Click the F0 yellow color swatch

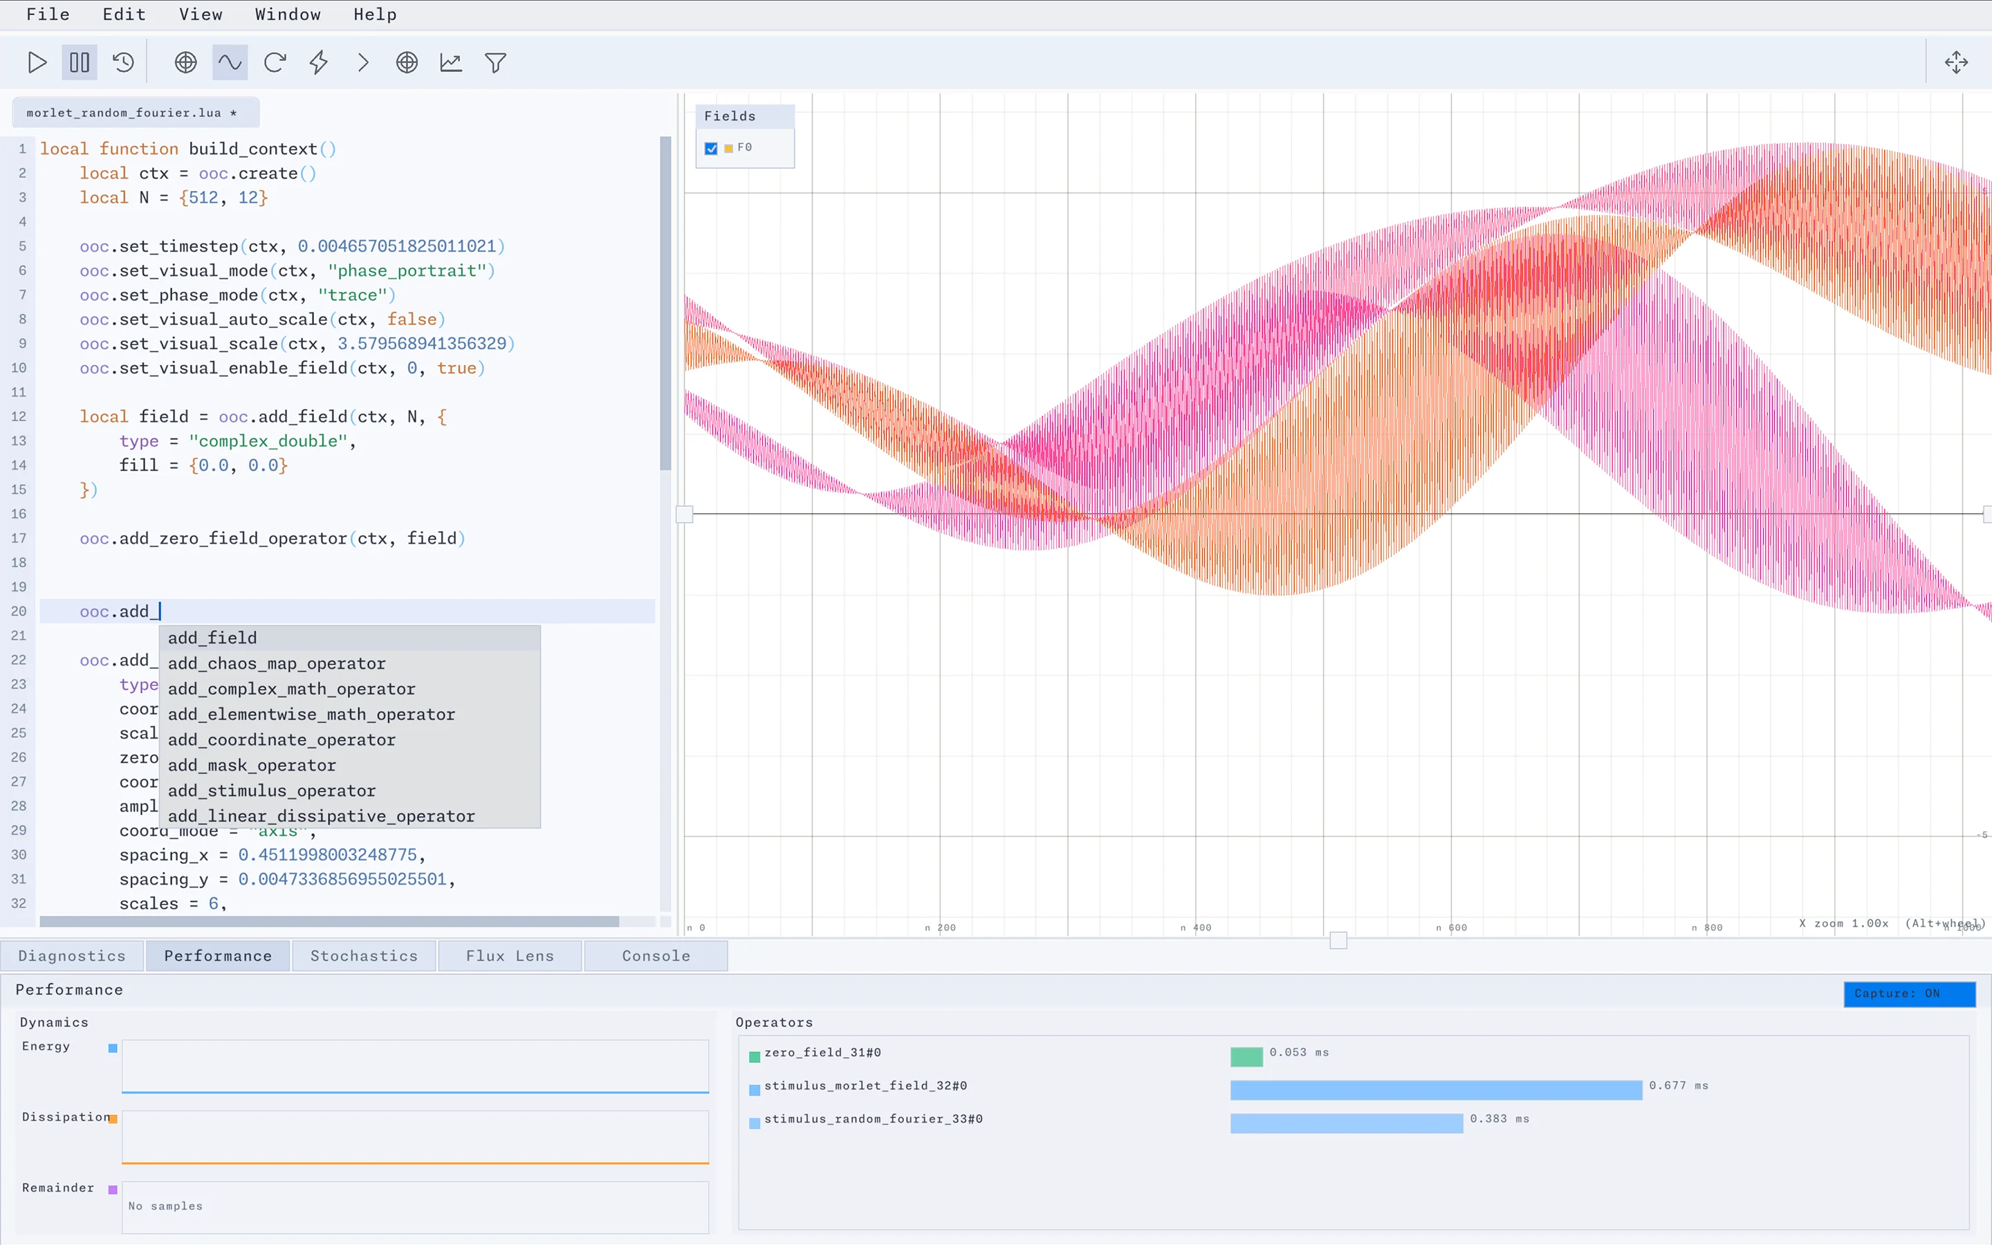point(728,148)
